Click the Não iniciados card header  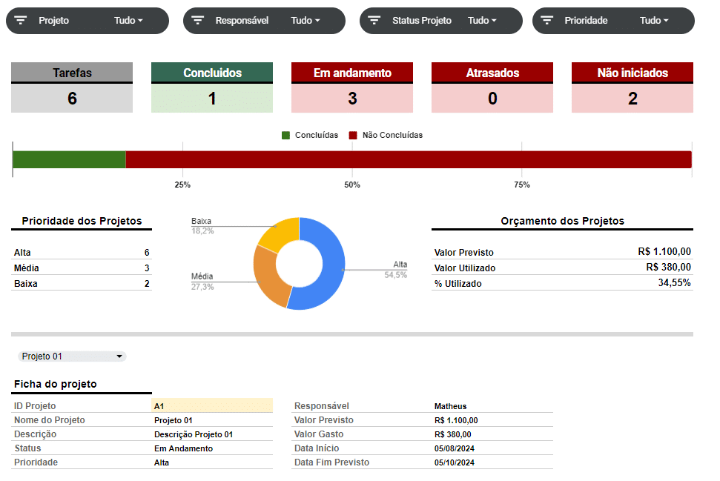pyautogui.click(x=633, y=73)
